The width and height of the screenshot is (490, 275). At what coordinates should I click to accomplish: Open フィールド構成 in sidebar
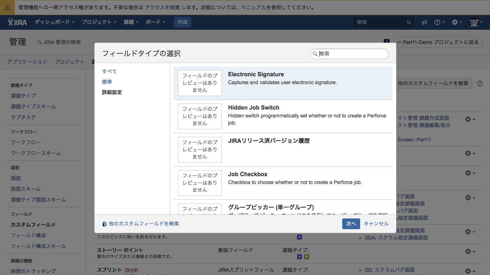click(x=28, y=235)
